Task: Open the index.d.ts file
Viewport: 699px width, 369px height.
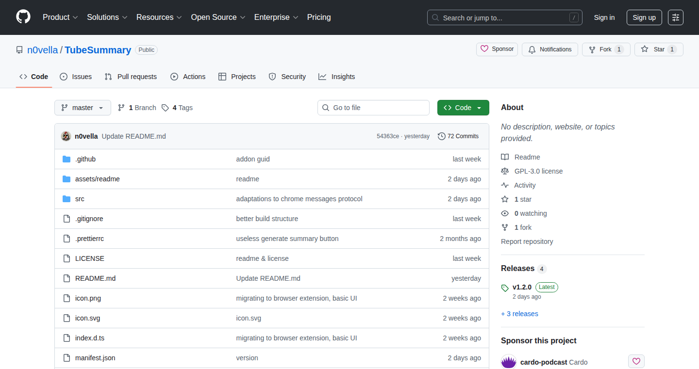Action: tap(90, 338)
